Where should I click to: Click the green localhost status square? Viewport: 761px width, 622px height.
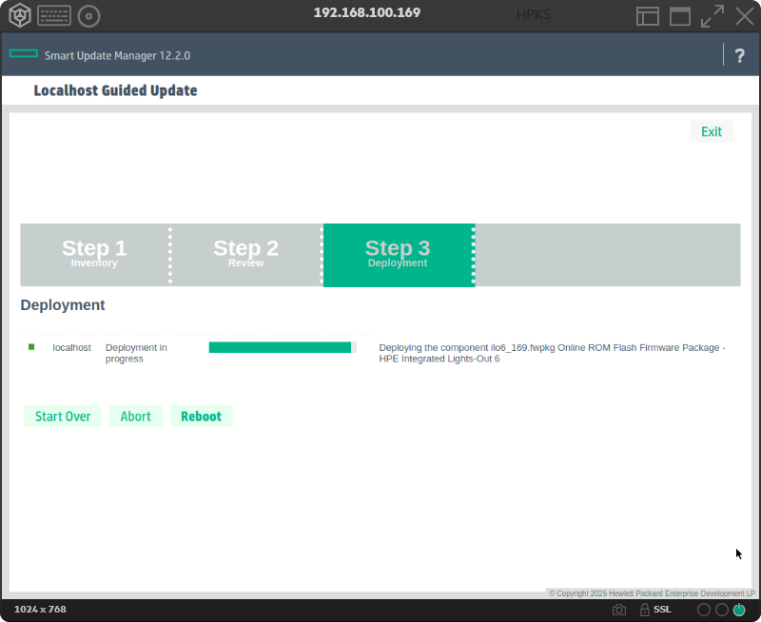[x=30, y=347]
